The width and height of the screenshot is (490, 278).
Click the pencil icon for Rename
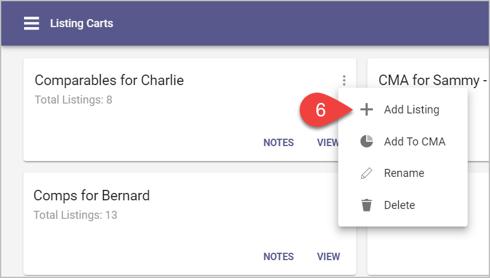pos(366,173)
